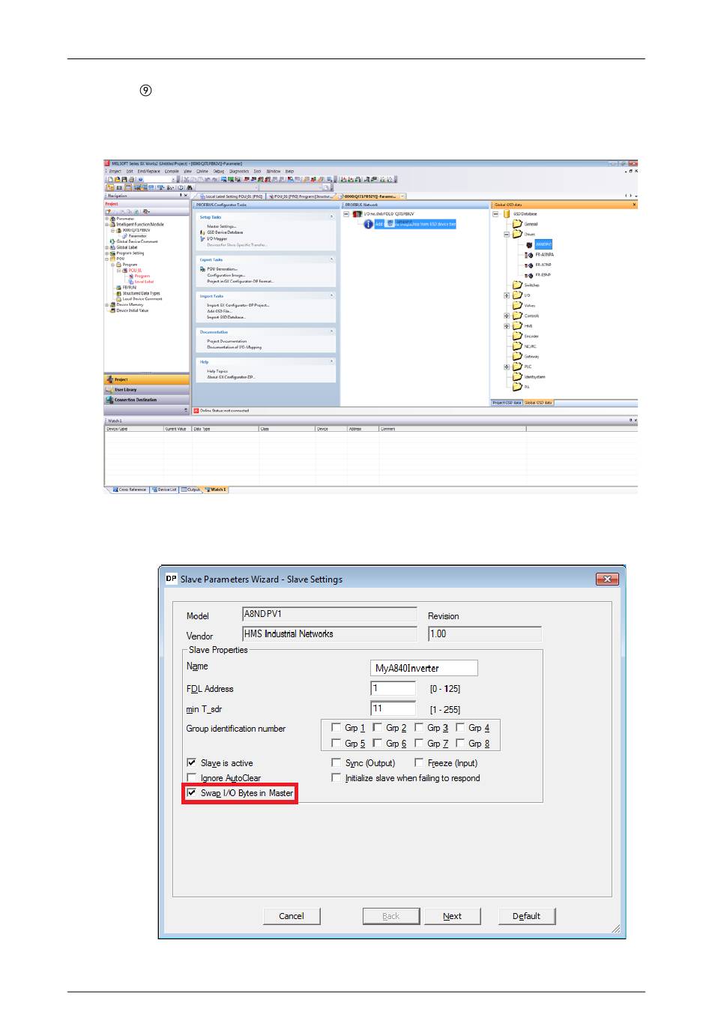The image size is (712, 1027).
Task: Expand the HMI folder in GSD tree
Action: [x=507, y=326]
